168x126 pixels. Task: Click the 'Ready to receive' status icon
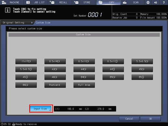click(x=14, y=124)
